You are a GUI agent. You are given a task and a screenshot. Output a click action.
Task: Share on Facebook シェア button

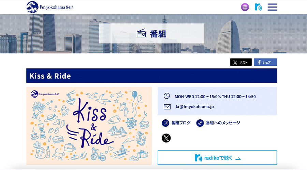[265, 62]
